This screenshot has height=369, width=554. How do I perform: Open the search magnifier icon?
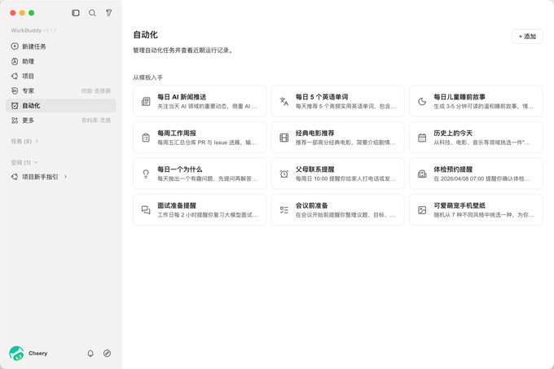click(92, 13)
